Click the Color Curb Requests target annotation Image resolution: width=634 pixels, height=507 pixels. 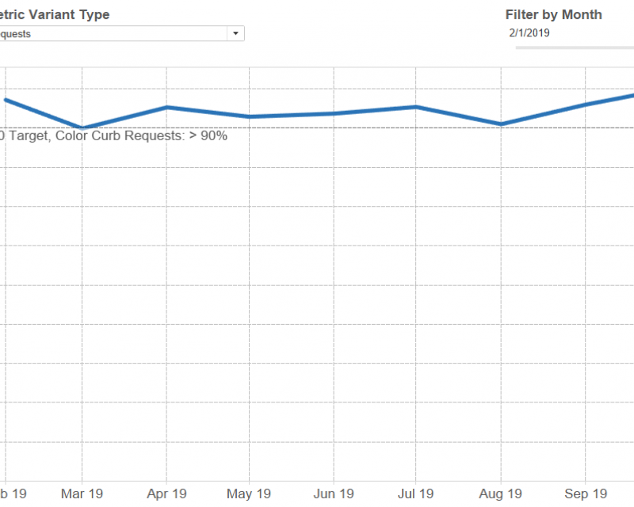point(115,135)
